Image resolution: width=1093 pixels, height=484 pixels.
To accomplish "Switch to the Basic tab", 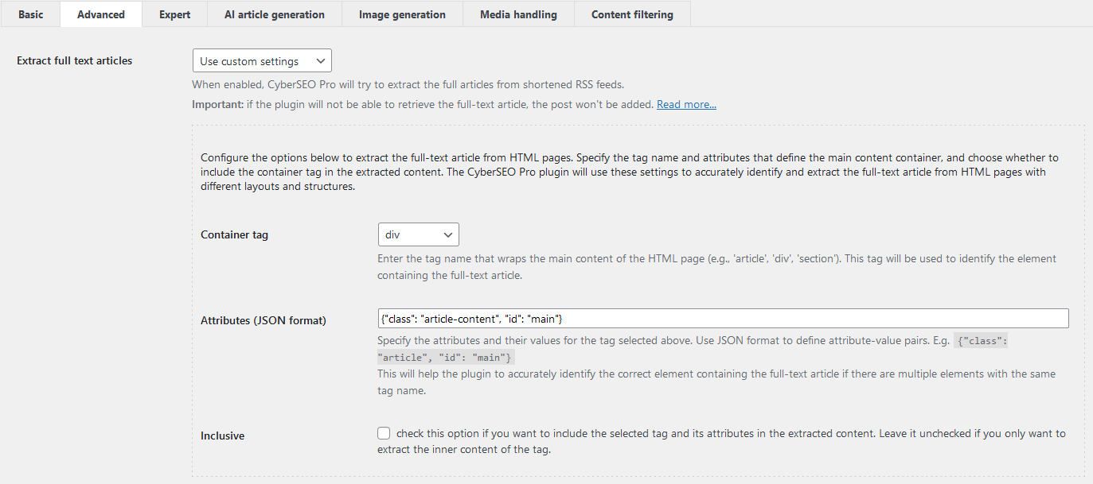I will (30, 14).
